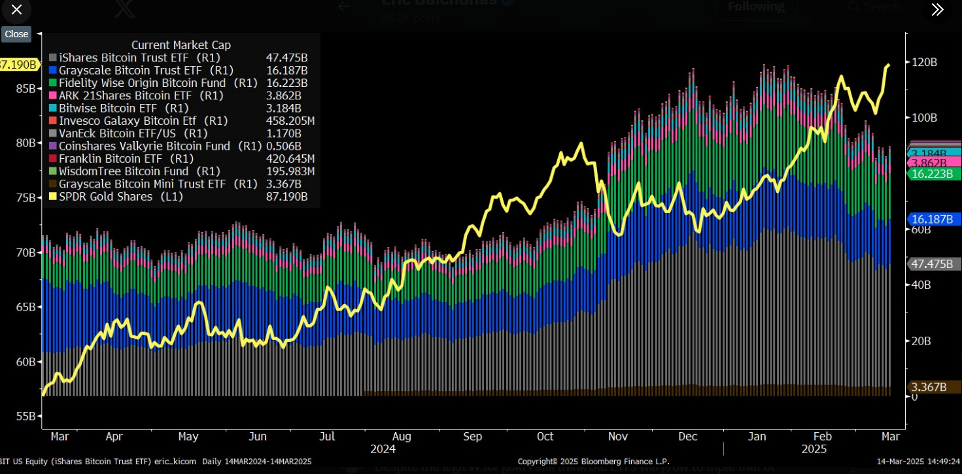Click Fidelity Wise Origin green legend swatch
The image size is (962, 474).
(x=52, y=83)
